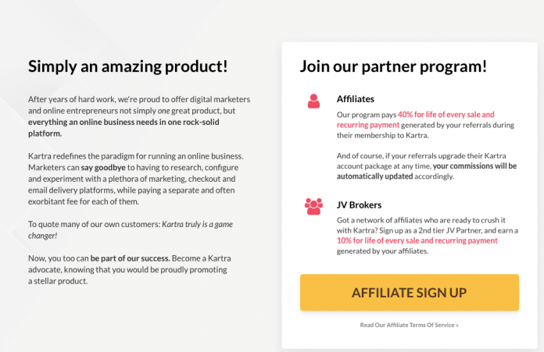
Task: Click the bold say goodbye text
Action: pyautogui.click(x=103, y=167)
